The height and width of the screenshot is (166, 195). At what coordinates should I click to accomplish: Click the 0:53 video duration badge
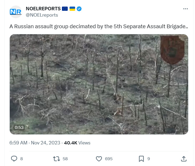click(19, 128)
